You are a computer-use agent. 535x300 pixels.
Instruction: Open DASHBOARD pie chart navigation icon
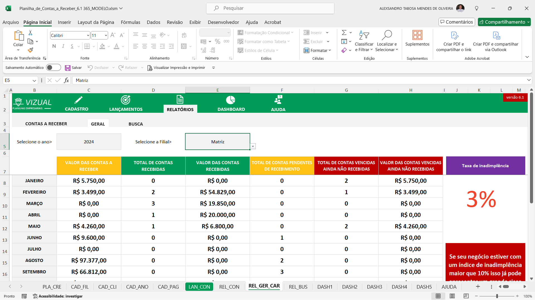pyautogui.click(x=231, y=100)
